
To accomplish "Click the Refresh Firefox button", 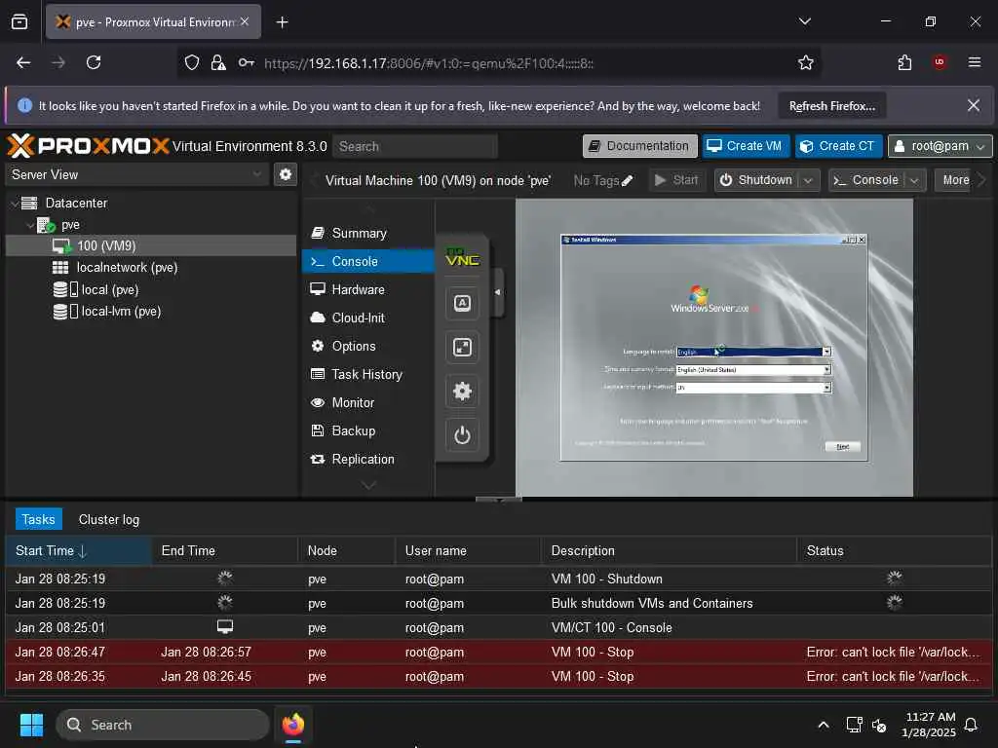I will 832,106.
